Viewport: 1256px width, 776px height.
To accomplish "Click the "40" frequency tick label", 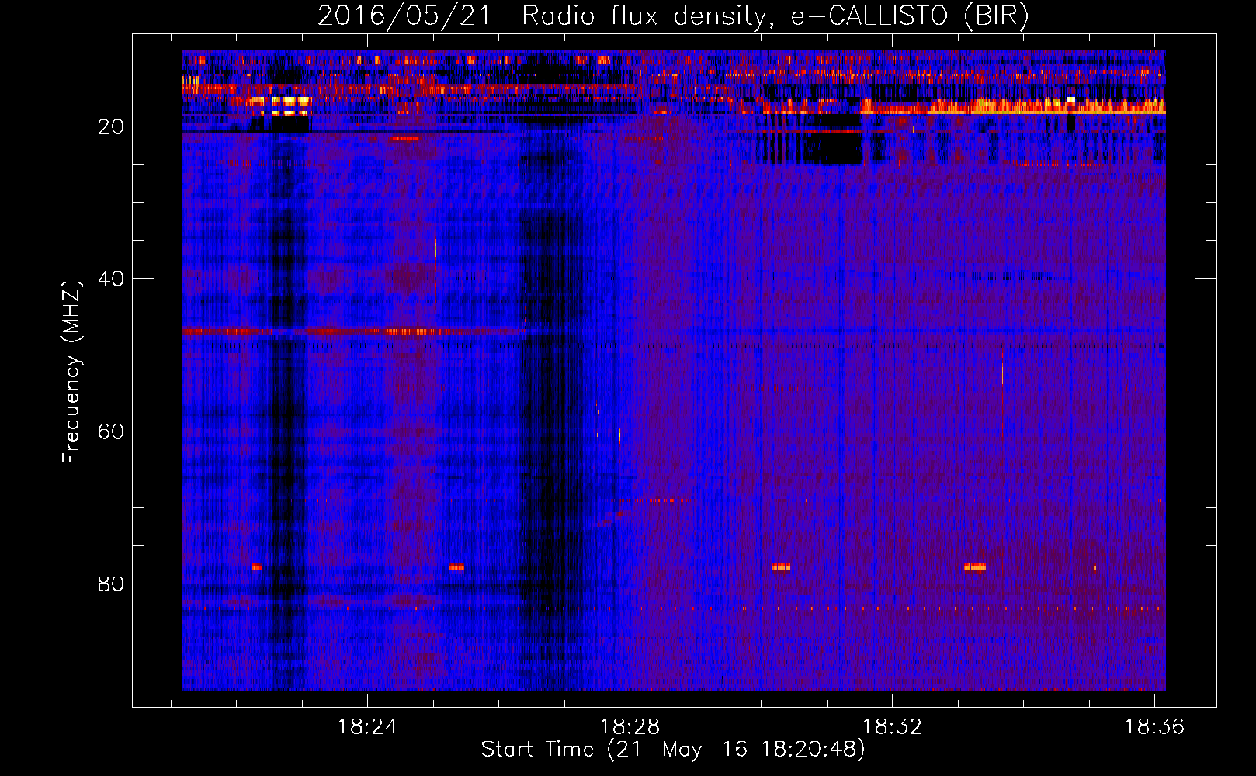I will tap(112, 279).
